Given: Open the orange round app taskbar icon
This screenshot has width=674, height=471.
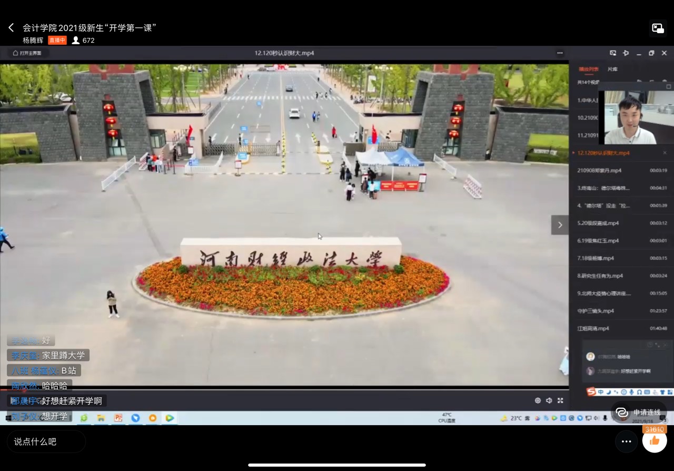Looking at the screenshot, I should pos(153,418).
